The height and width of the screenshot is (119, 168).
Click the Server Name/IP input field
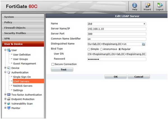click(117, 29)
